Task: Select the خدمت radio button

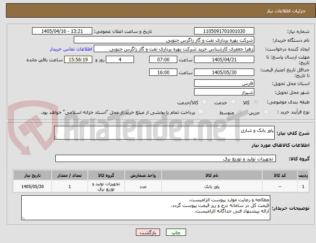Action: click(x=233, y=102)
